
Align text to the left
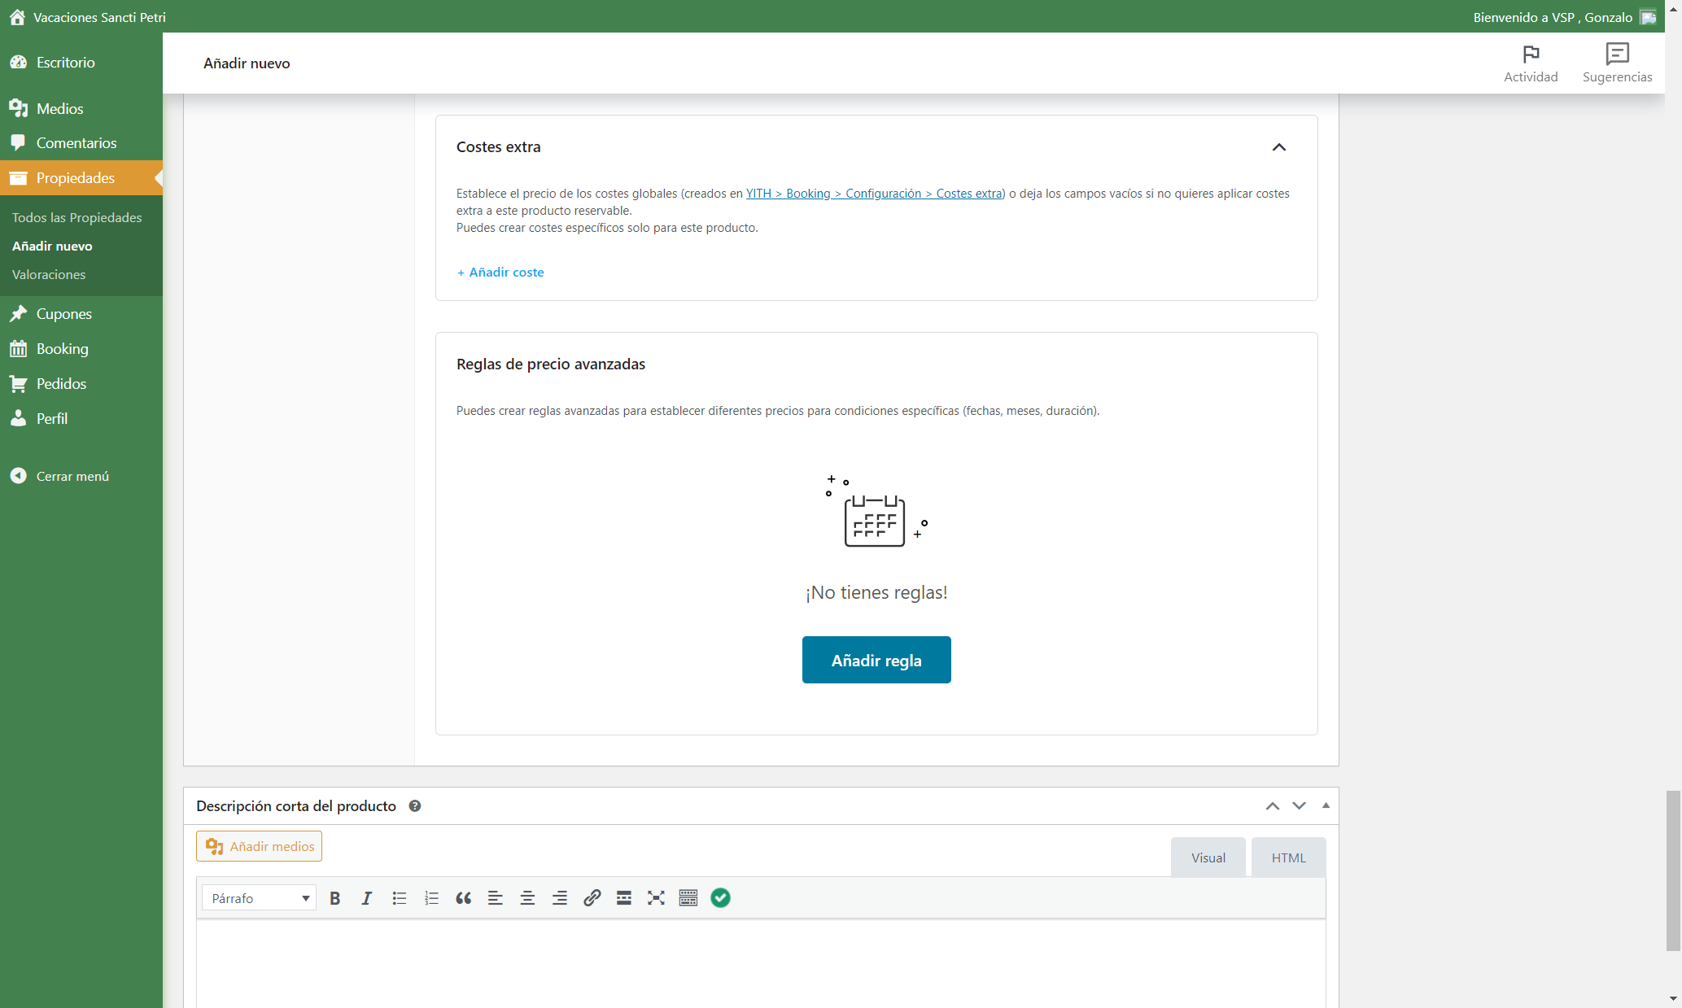pyautogui.click(x=496, y=898)
